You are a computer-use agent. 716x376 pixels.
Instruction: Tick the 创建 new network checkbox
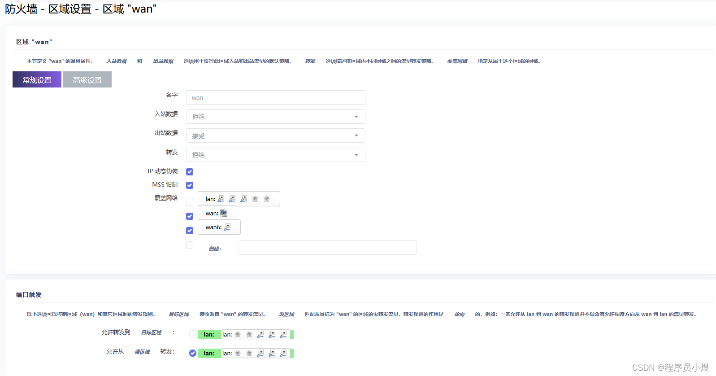tap(190, 245)
